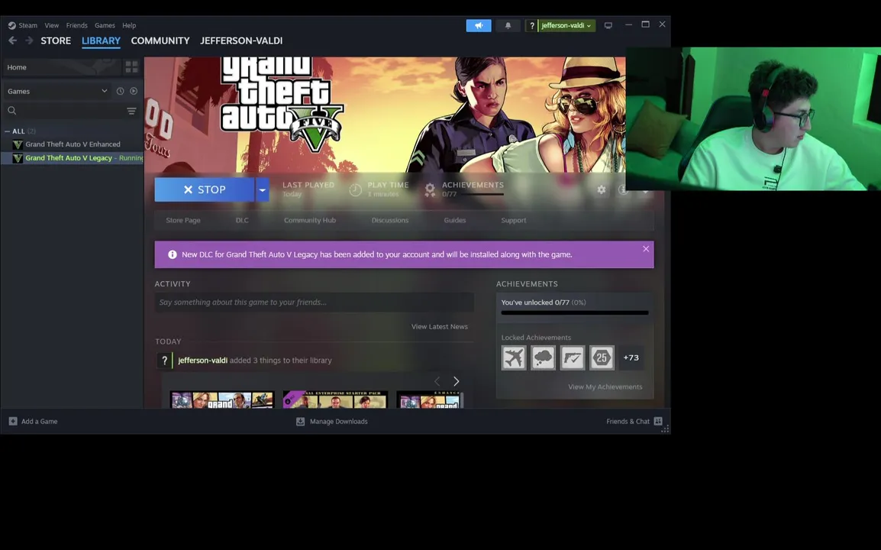The image size is (881, 550).
Task: Click View Latest News
Action: (440, 327)
